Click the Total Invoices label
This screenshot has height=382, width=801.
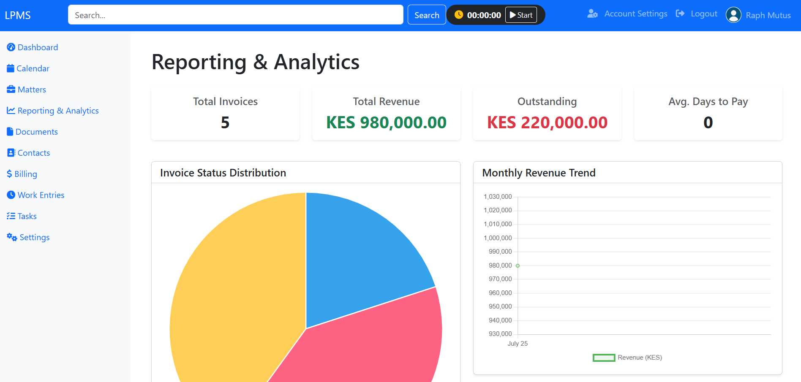tap(225, 101)
